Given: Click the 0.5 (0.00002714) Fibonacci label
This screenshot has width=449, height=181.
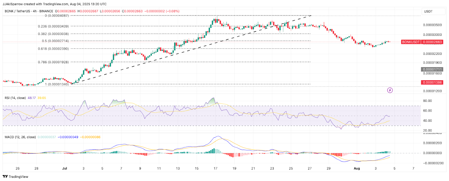Looking at the screenshot, I should click(55, 41).
